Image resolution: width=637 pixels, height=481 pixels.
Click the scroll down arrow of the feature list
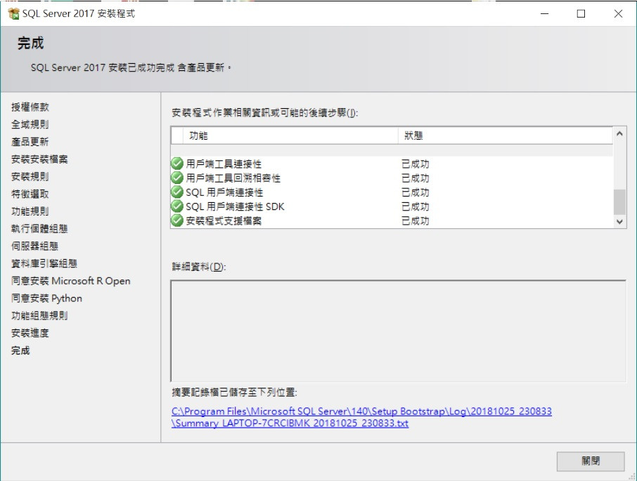pos(619,221)
